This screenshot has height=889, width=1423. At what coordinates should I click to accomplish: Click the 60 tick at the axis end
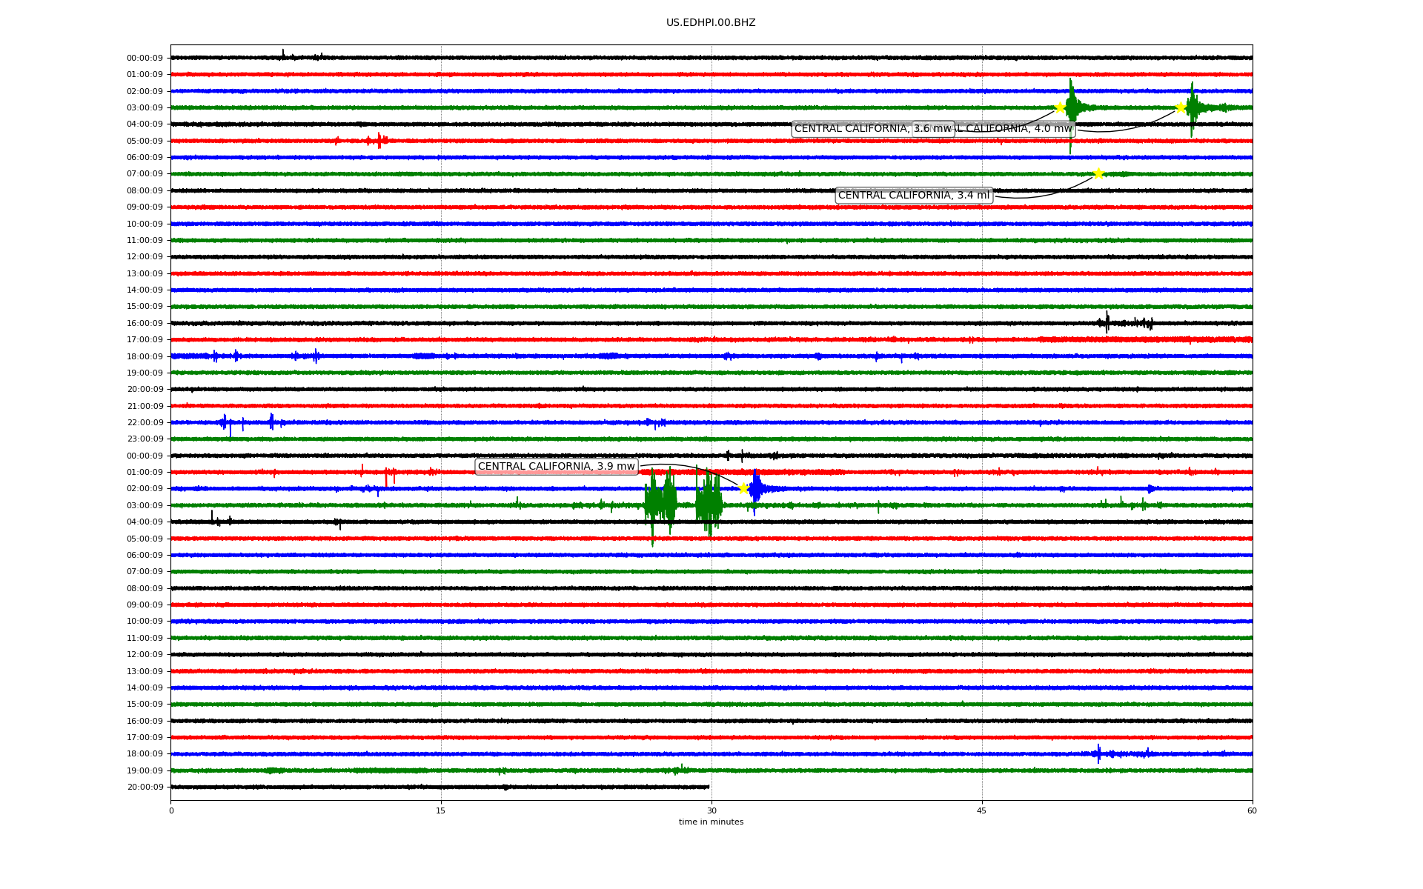1252,810
